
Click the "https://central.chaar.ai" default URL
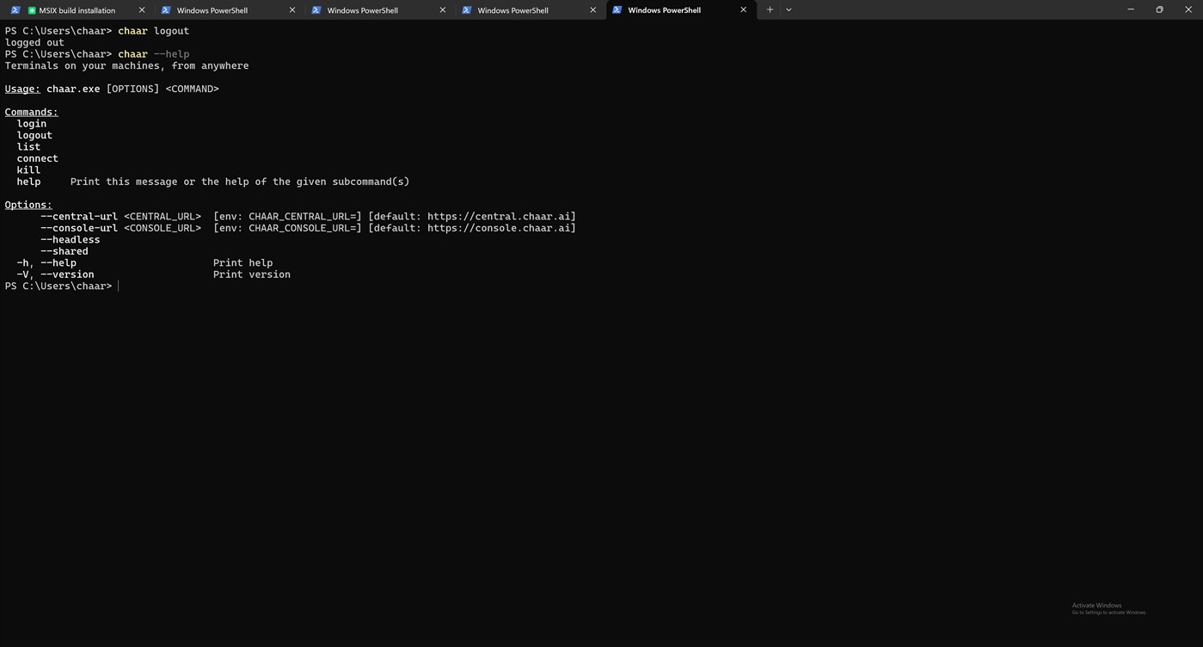point(499,217)
